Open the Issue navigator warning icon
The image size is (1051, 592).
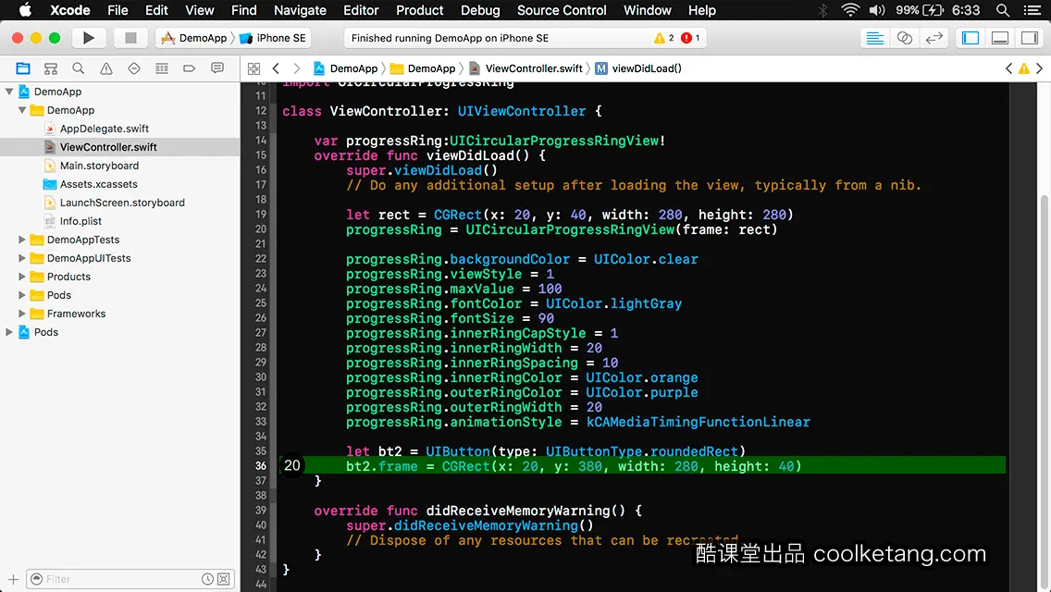pyautogui.click(x=105, y=68)
